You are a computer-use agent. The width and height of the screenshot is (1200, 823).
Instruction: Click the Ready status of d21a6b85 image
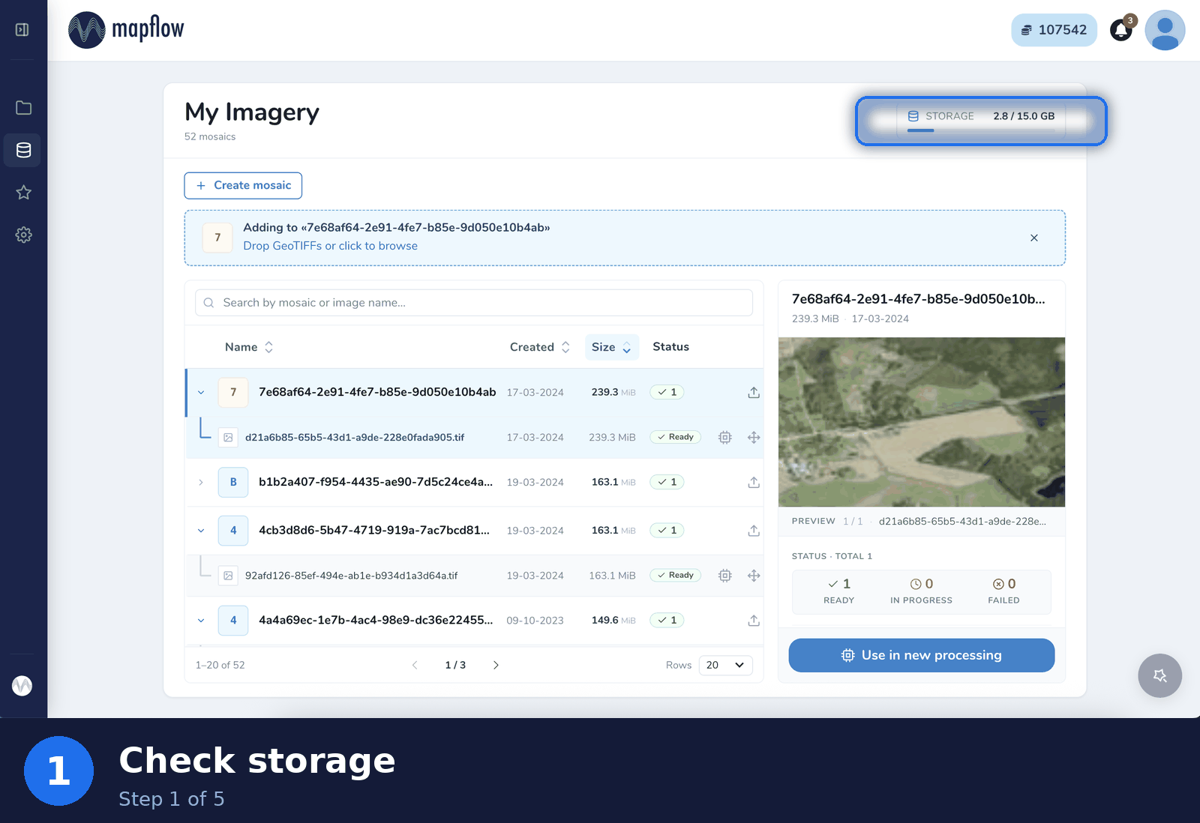(x=675, y=437)
